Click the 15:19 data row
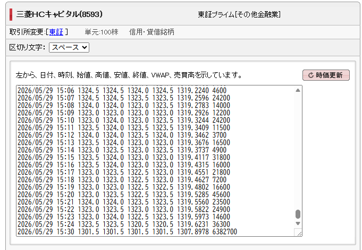 (124, 187)
